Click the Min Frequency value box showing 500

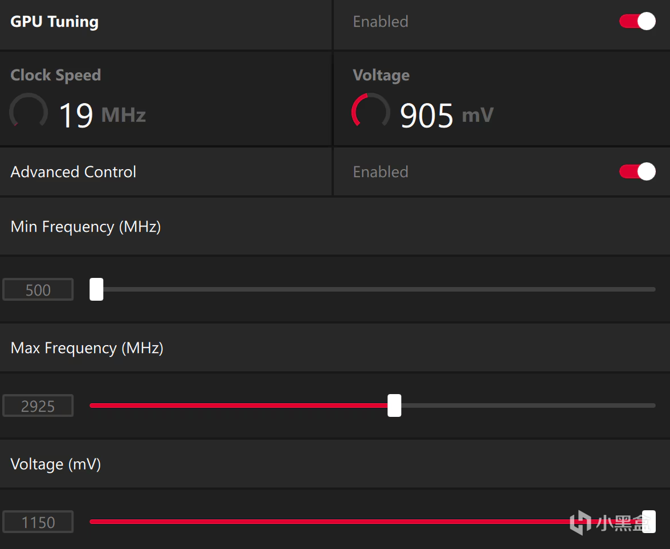tap(38, 290)
